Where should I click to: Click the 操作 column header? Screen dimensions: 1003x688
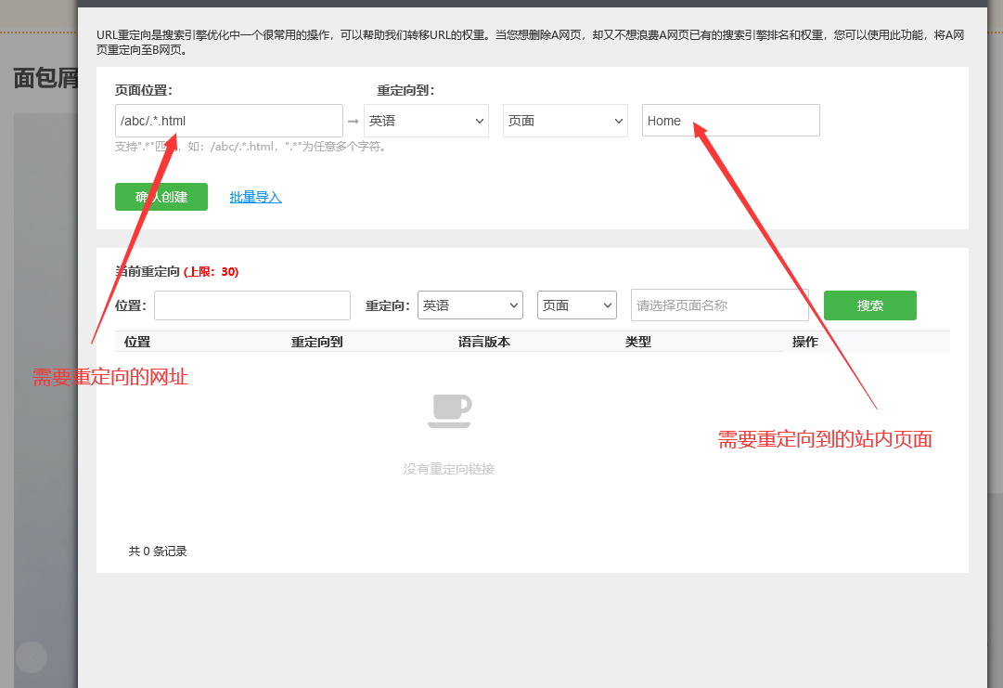pos(804,342)
